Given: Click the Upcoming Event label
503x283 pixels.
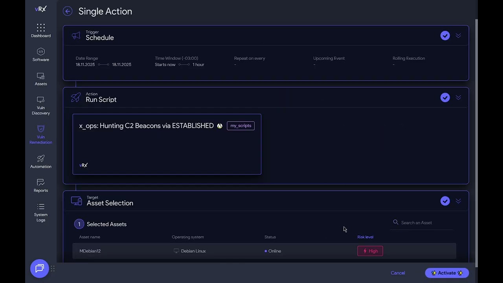Looking at the screenshot, I should [329, 58].
